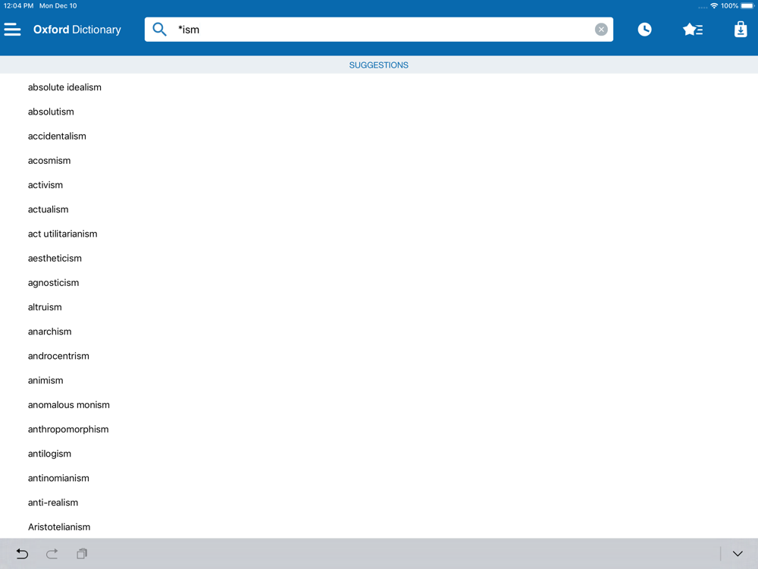Tap the paste clipboard icon

click(x=82, y=554)
